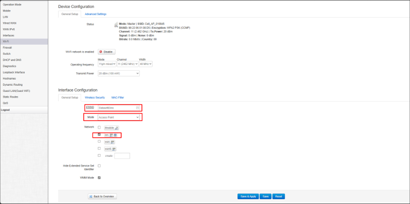The height and width of the screenshot is (204, 410).
Task: Enable the ifmobile network checkbox
Action: (99, 127)
